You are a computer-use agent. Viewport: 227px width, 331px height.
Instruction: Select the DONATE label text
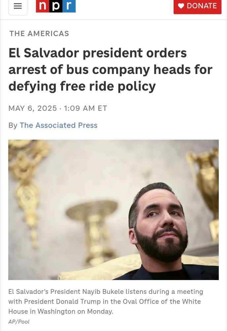click(x=202, y=6)
